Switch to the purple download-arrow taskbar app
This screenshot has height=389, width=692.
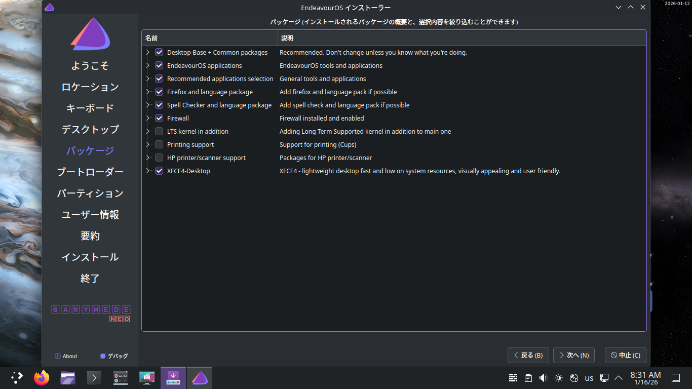173,378
